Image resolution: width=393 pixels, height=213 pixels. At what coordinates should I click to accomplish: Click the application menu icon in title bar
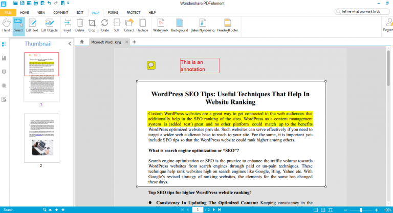coord(4,4)
